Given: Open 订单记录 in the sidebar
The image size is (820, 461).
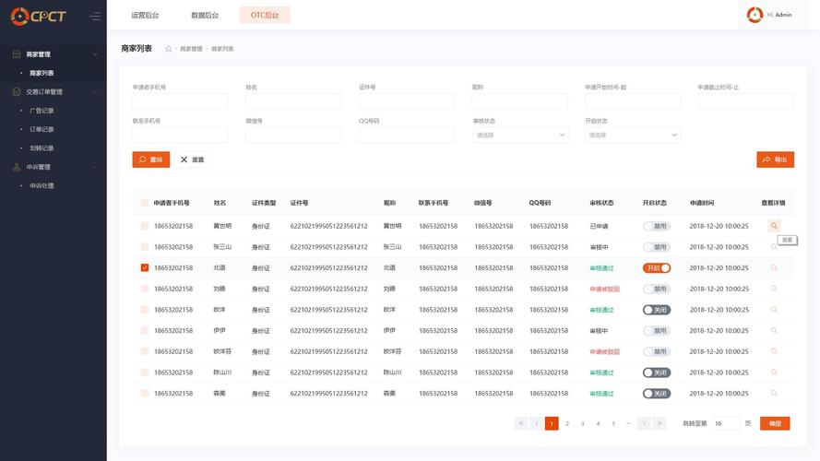Looking at the screenshot, I should click(42, 130).
